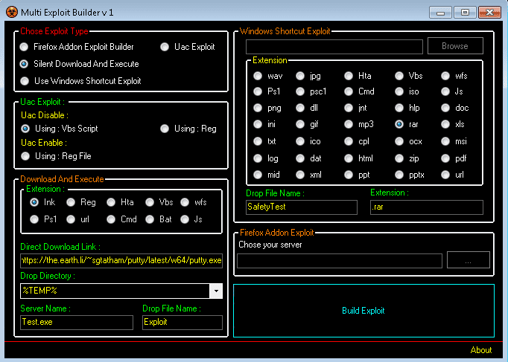Viewport: 508px width, 362px height.
Task: Select Firefox Addon Exploit Builder option
Action: [25, 47]
